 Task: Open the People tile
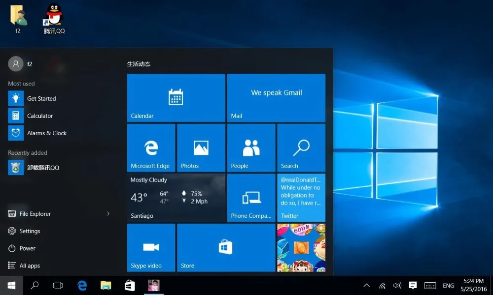pyautogui.click(x=251, y=147)
